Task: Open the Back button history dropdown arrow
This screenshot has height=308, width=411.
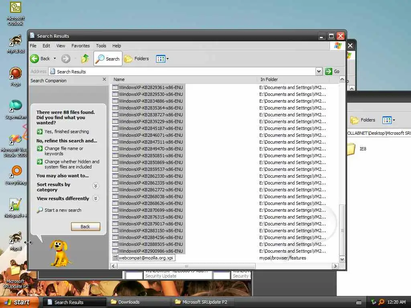Action: [x=55, y=59]
